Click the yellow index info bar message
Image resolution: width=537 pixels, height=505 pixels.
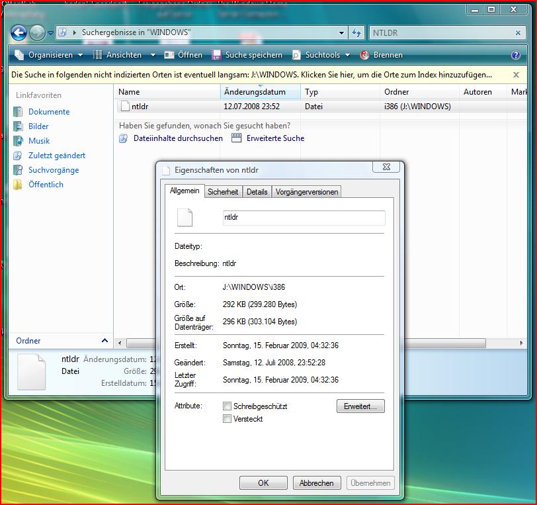point(252,75)
